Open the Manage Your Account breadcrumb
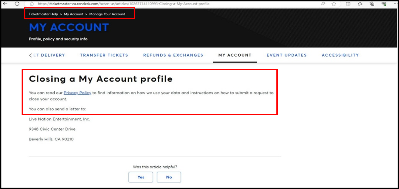 click(107, 14)
